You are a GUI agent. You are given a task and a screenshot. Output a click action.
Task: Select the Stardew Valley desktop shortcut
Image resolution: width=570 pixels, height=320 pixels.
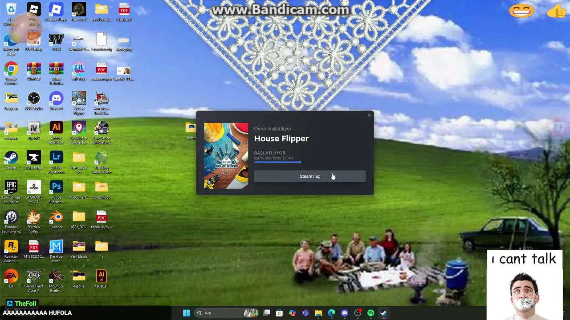click(34, 222)
